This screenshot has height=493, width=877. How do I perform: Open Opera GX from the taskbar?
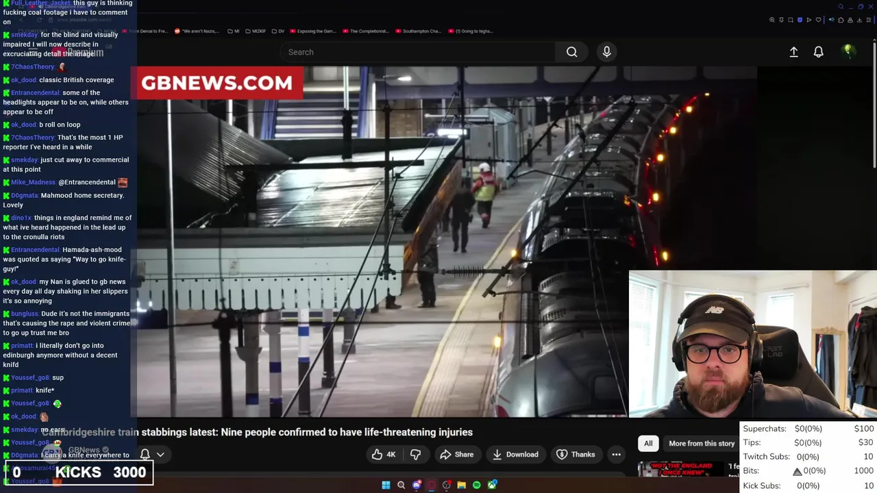click(431, 485)
